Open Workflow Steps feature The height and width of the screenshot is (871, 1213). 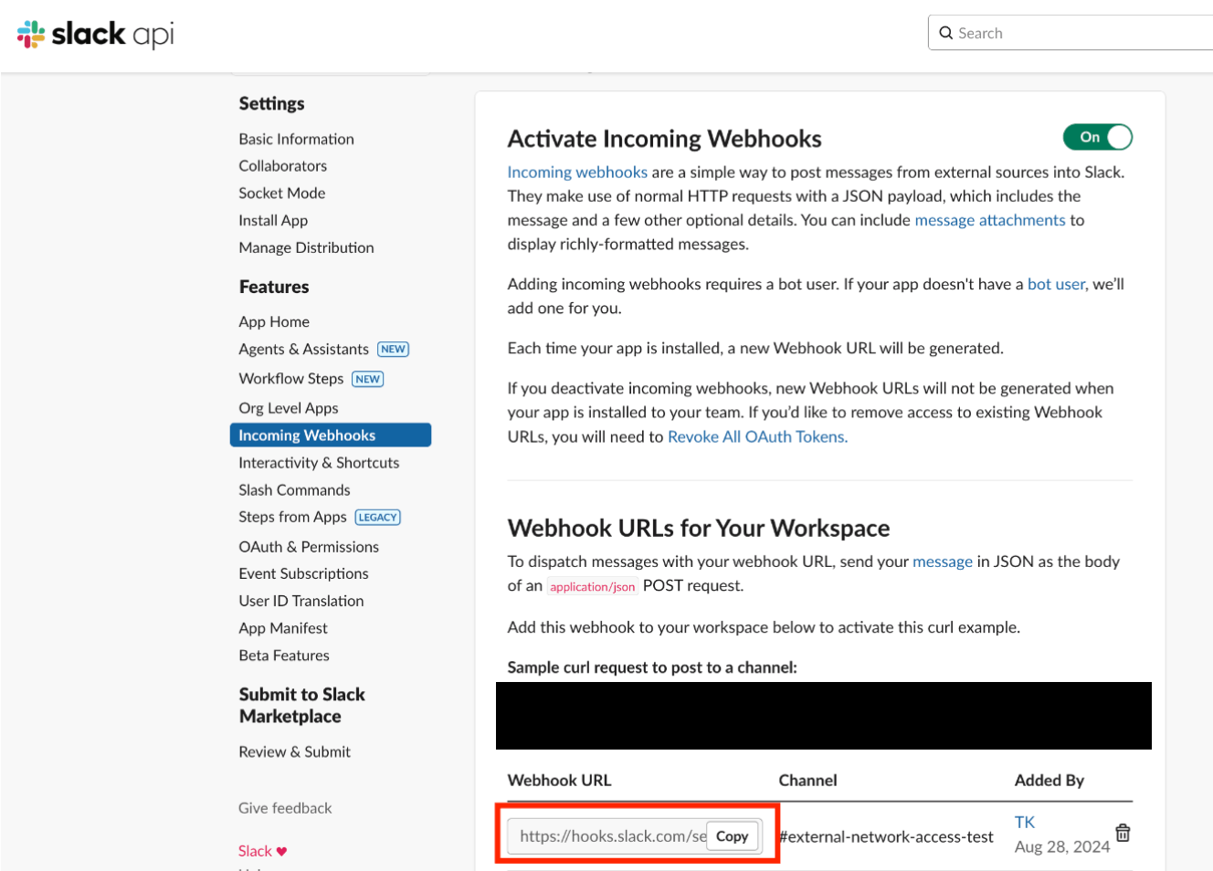(290, 379)
